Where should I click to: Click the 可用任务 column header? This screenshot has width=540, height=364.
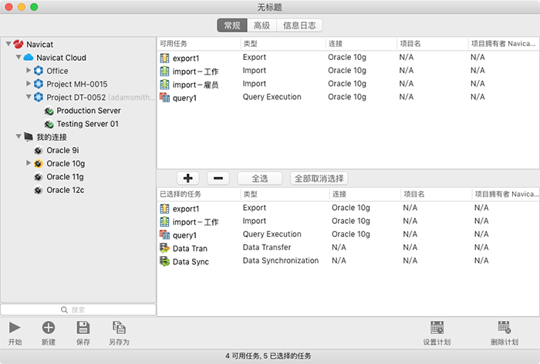point(198,44)
